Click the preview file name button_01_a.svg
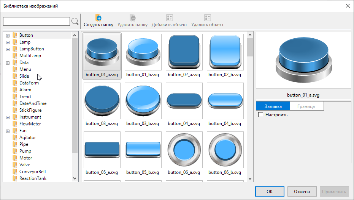This screenshot has width=354, height=200. click(303, 95)
